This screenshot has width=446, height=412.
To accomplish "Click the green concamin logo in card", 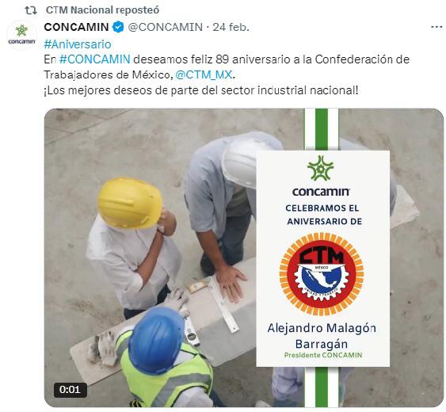I will point(321,176).
